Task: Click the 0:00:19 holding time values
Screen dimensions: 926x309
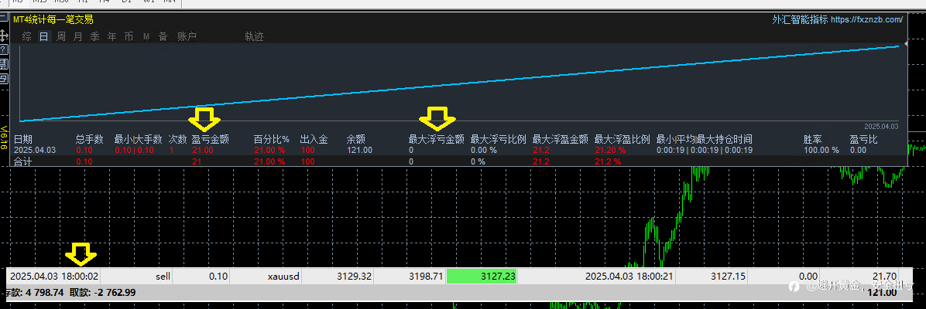Action: click(x=704, y=150)
